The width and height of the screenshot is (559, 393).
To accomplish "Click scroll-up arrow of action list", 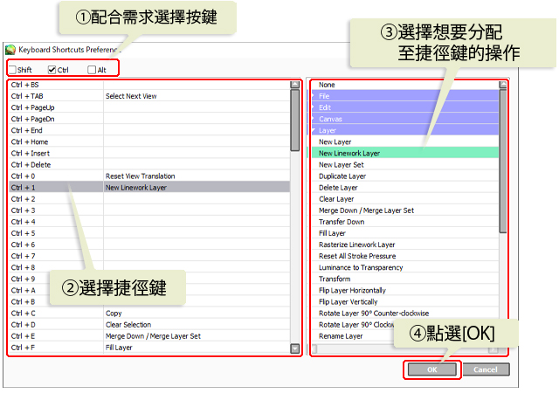I will pyautogui.click(x=503, y=86).
